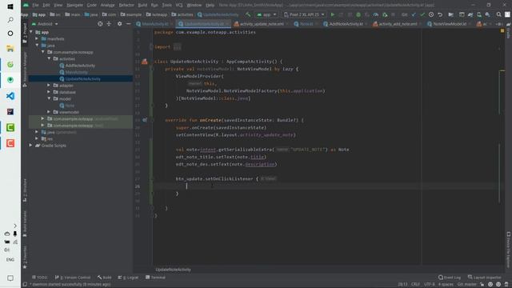Open Project panel settings gear
Viewport: 512px width, 288px height.
(119, 24)
